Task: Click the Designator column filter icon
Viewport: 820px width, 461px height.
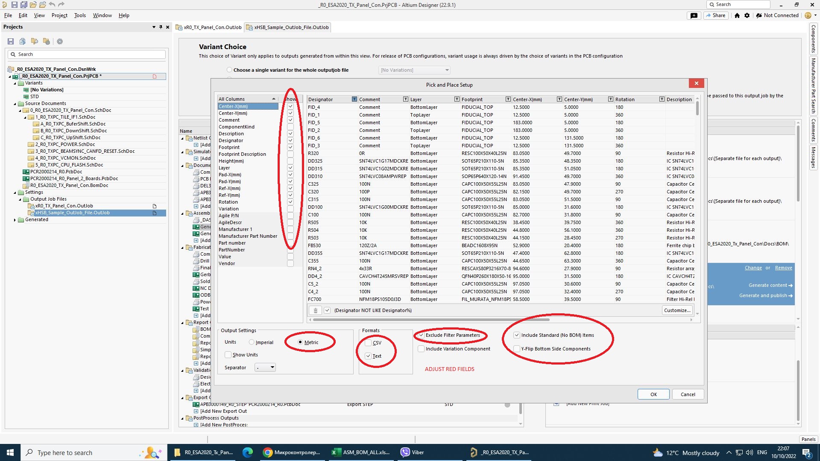Action: point(354,99)
